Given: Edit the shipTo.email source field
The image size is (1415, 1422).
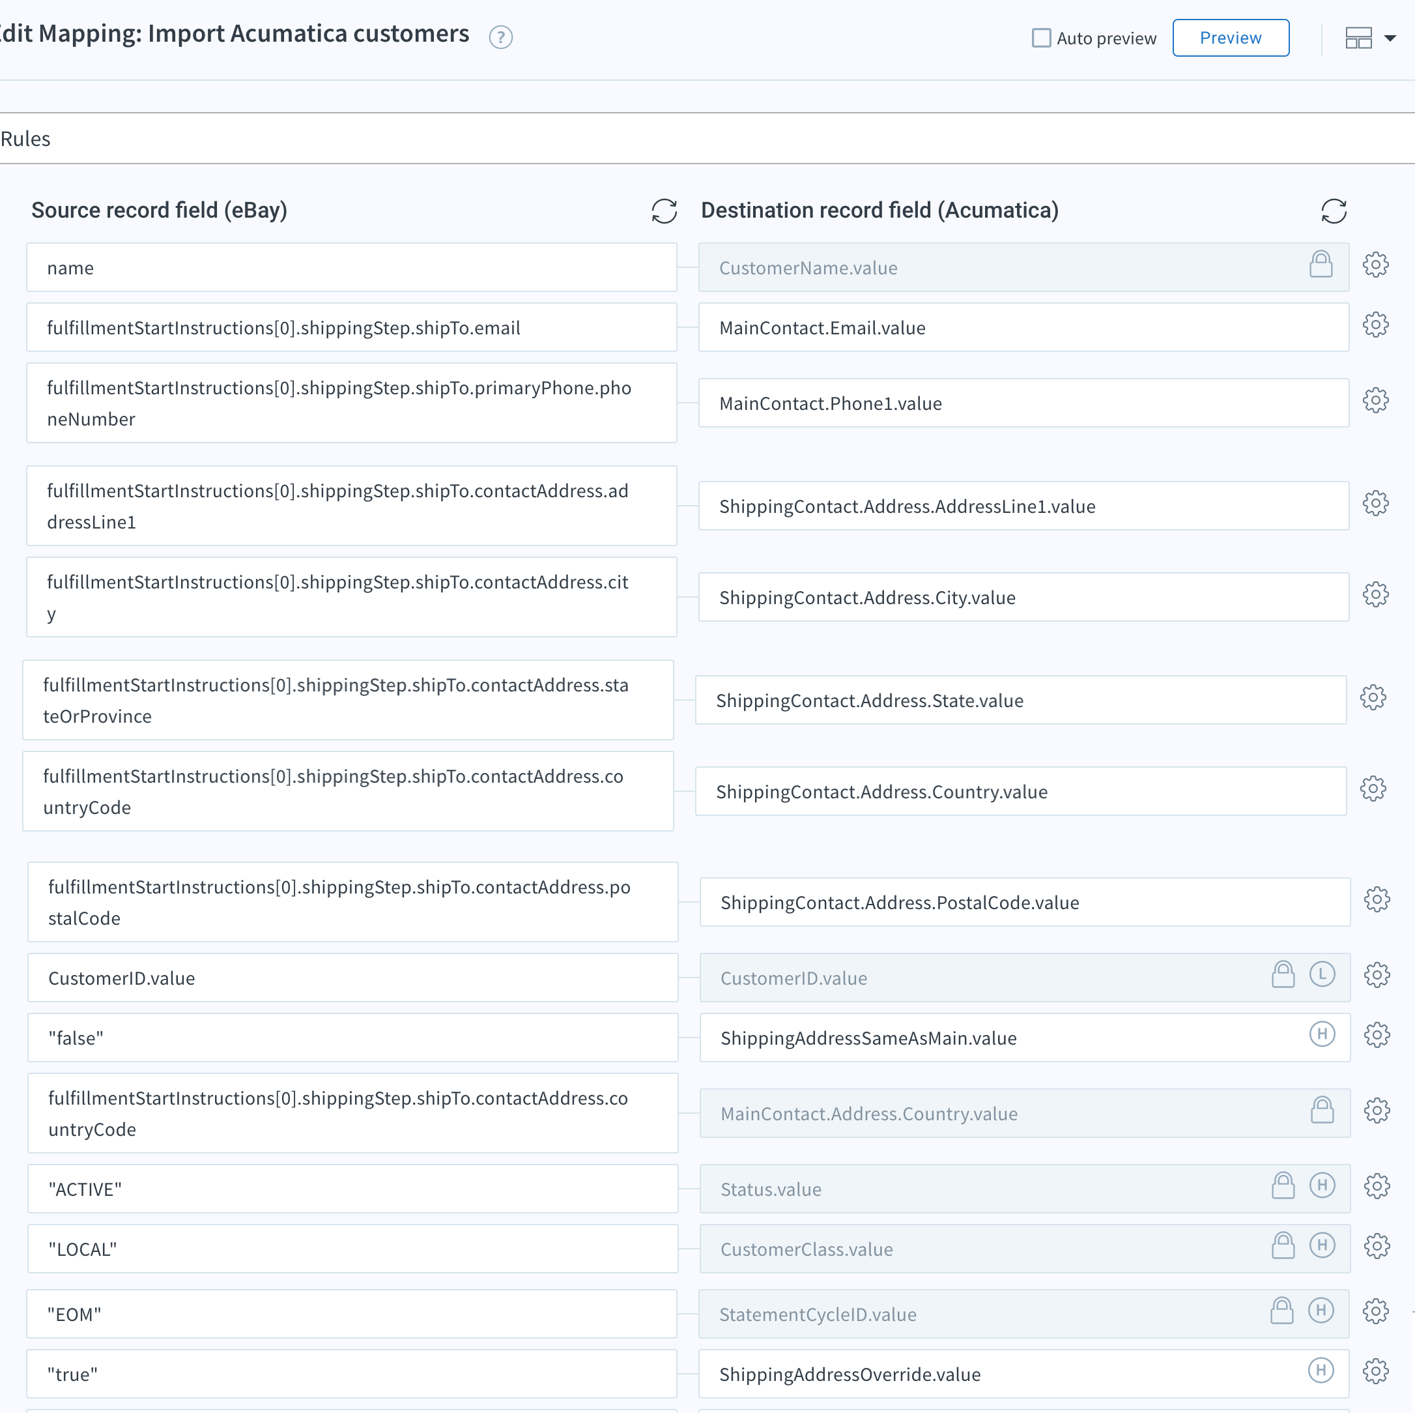Looking at the screenshot, I should click(x=351, y=328).
